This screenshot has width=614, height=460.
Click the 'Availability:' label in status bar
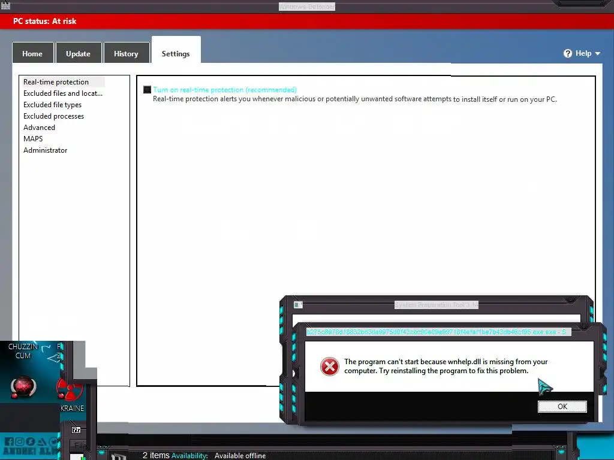click(189, 456)
